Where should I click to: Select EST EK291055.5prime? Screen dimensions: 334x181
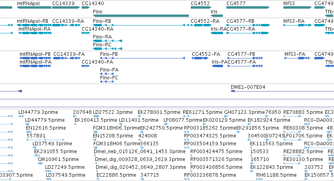(x=55, y=152)
